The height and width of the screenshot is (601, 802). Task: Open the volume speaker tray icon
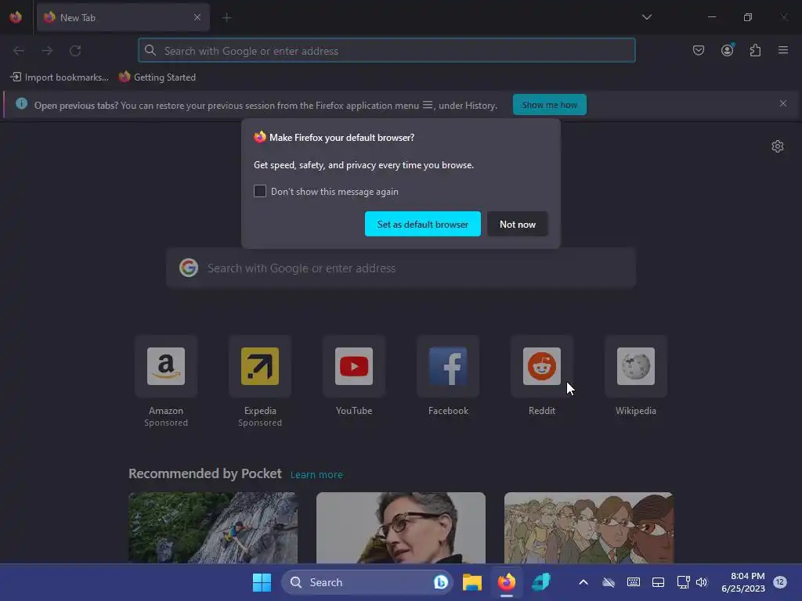702,582
